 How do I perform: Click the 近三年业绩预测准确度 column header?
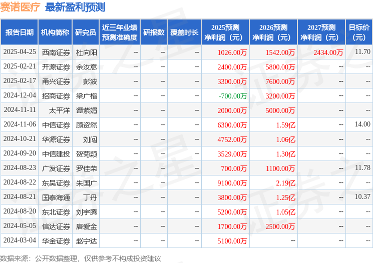click(120, 32)
